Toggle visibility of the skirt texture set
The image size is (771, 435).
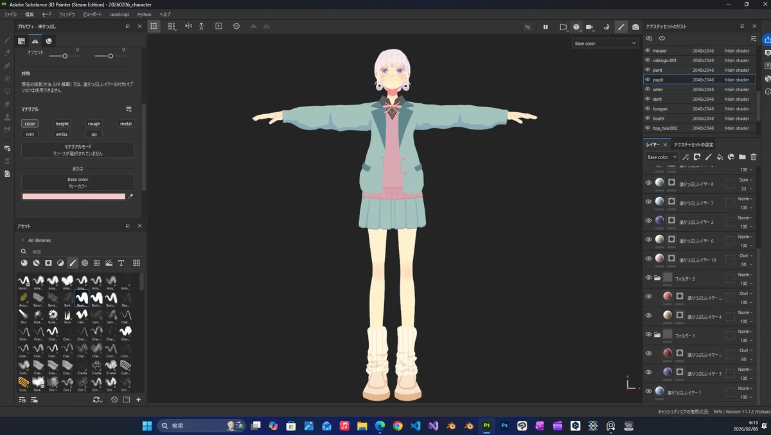pyautogui.click(x=648, y=99)
